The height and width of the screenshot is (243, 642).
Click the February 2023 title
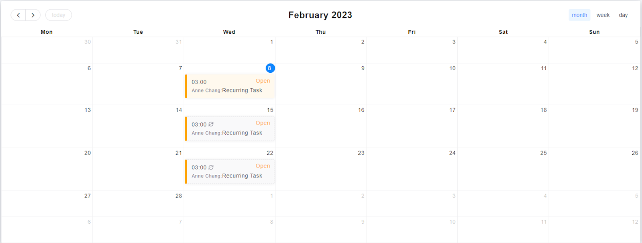click(x=320, y=15)
